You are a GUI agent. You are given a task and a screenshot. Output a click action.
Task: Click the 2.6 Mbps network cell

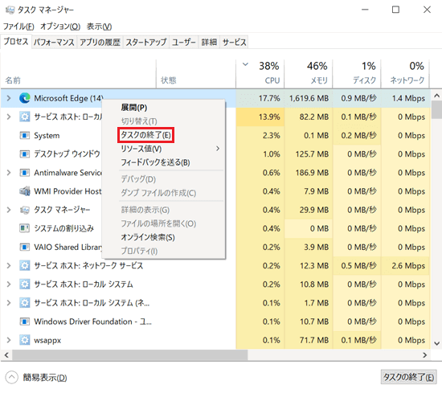405,265
